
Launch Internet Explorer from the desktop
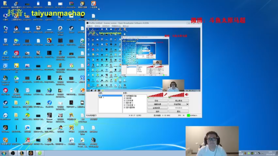5,55
